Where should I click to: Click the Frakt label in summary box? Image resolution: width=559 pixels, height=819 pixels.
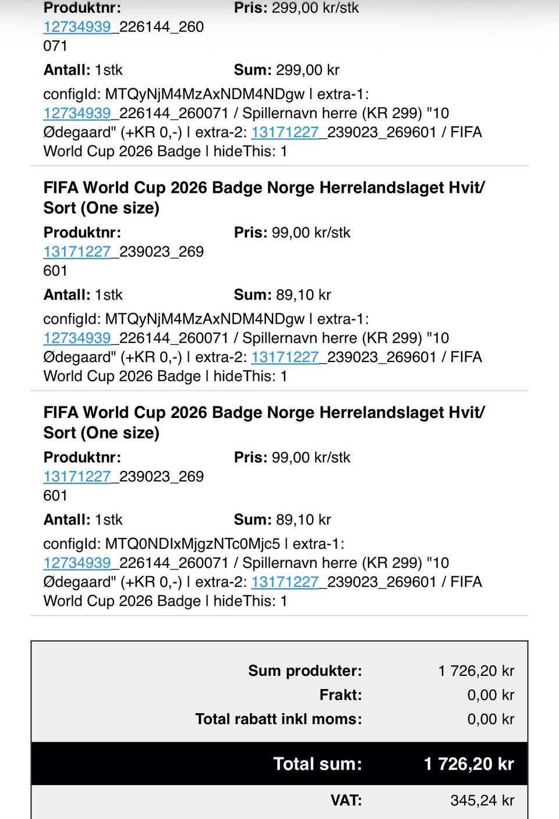click(x=341, y=695)
